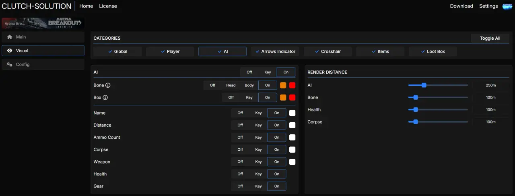Click the Corpse render distance slider handle
The image size is (515, 196).
click(x=416, y=122)
